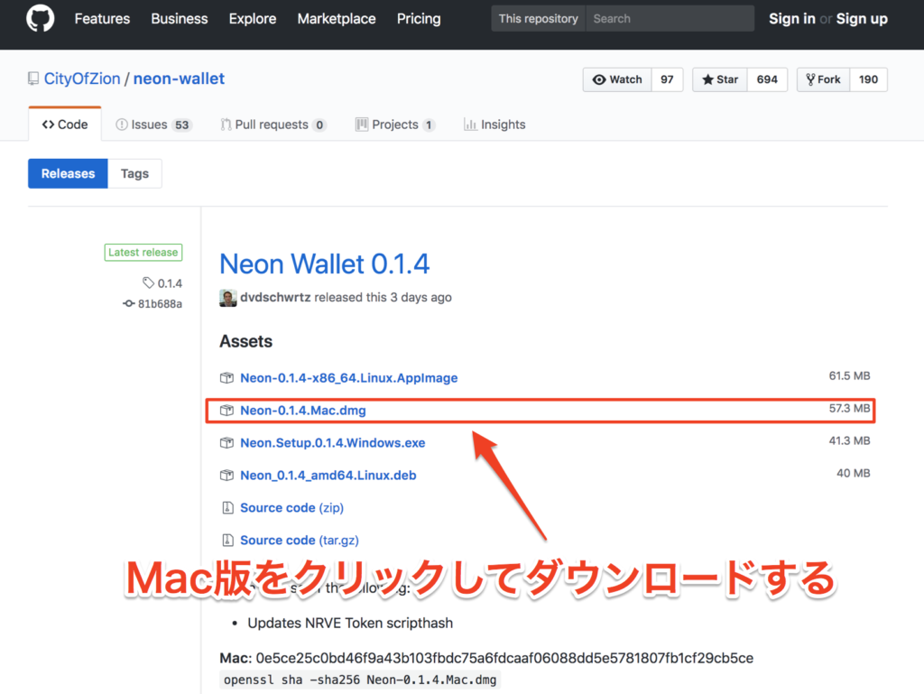Open the Neon Wallet 0.1.4 release title
This screenshot has height=694, width=924.
[325, 264]
